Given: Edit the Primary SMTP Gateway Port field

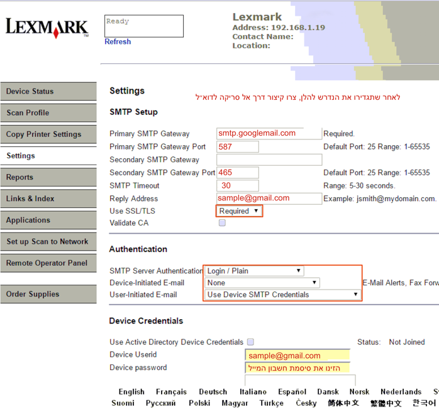Looking at the screenshot, I should point(237,146).
